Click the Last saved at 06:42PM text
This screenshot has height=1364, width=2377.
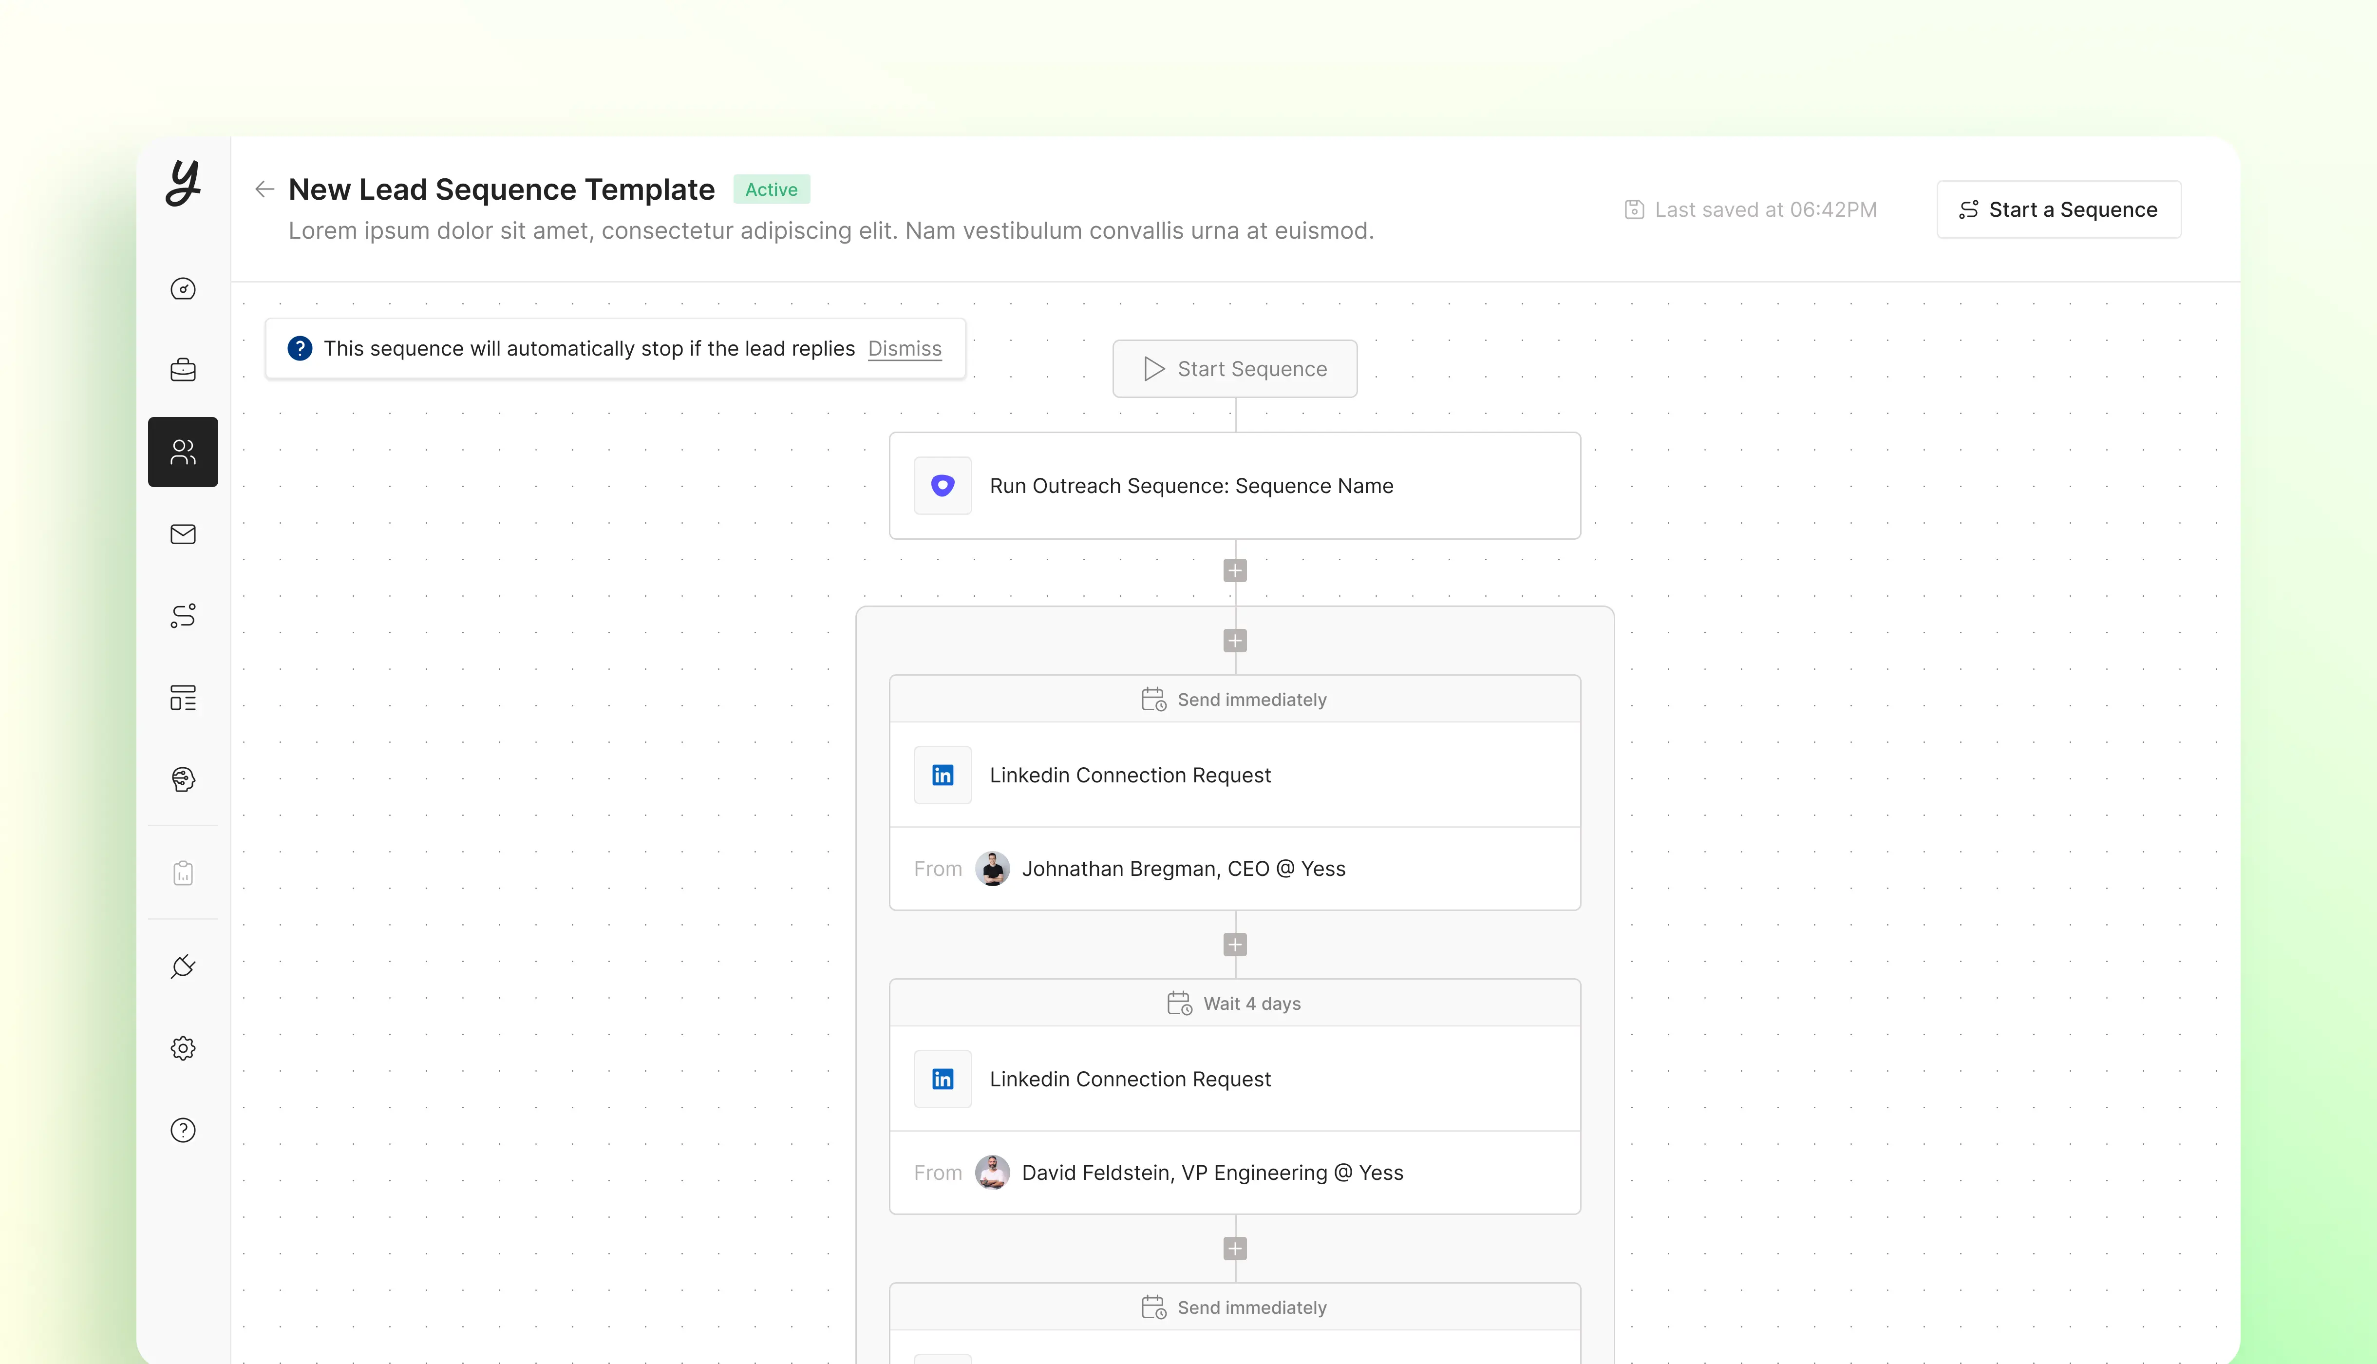[1766, 210]
